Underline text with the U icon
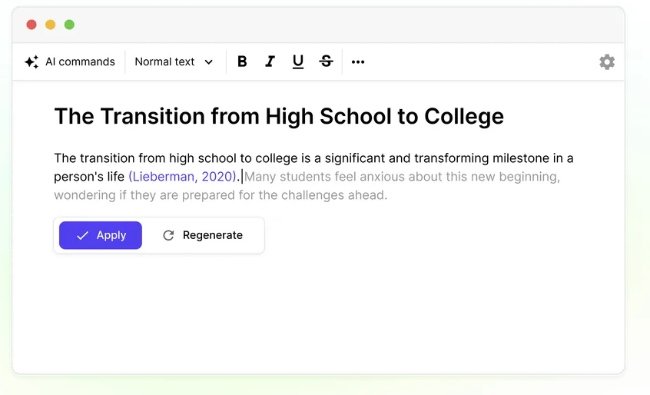This screenshot has height=395, width=650. (297, 61)
